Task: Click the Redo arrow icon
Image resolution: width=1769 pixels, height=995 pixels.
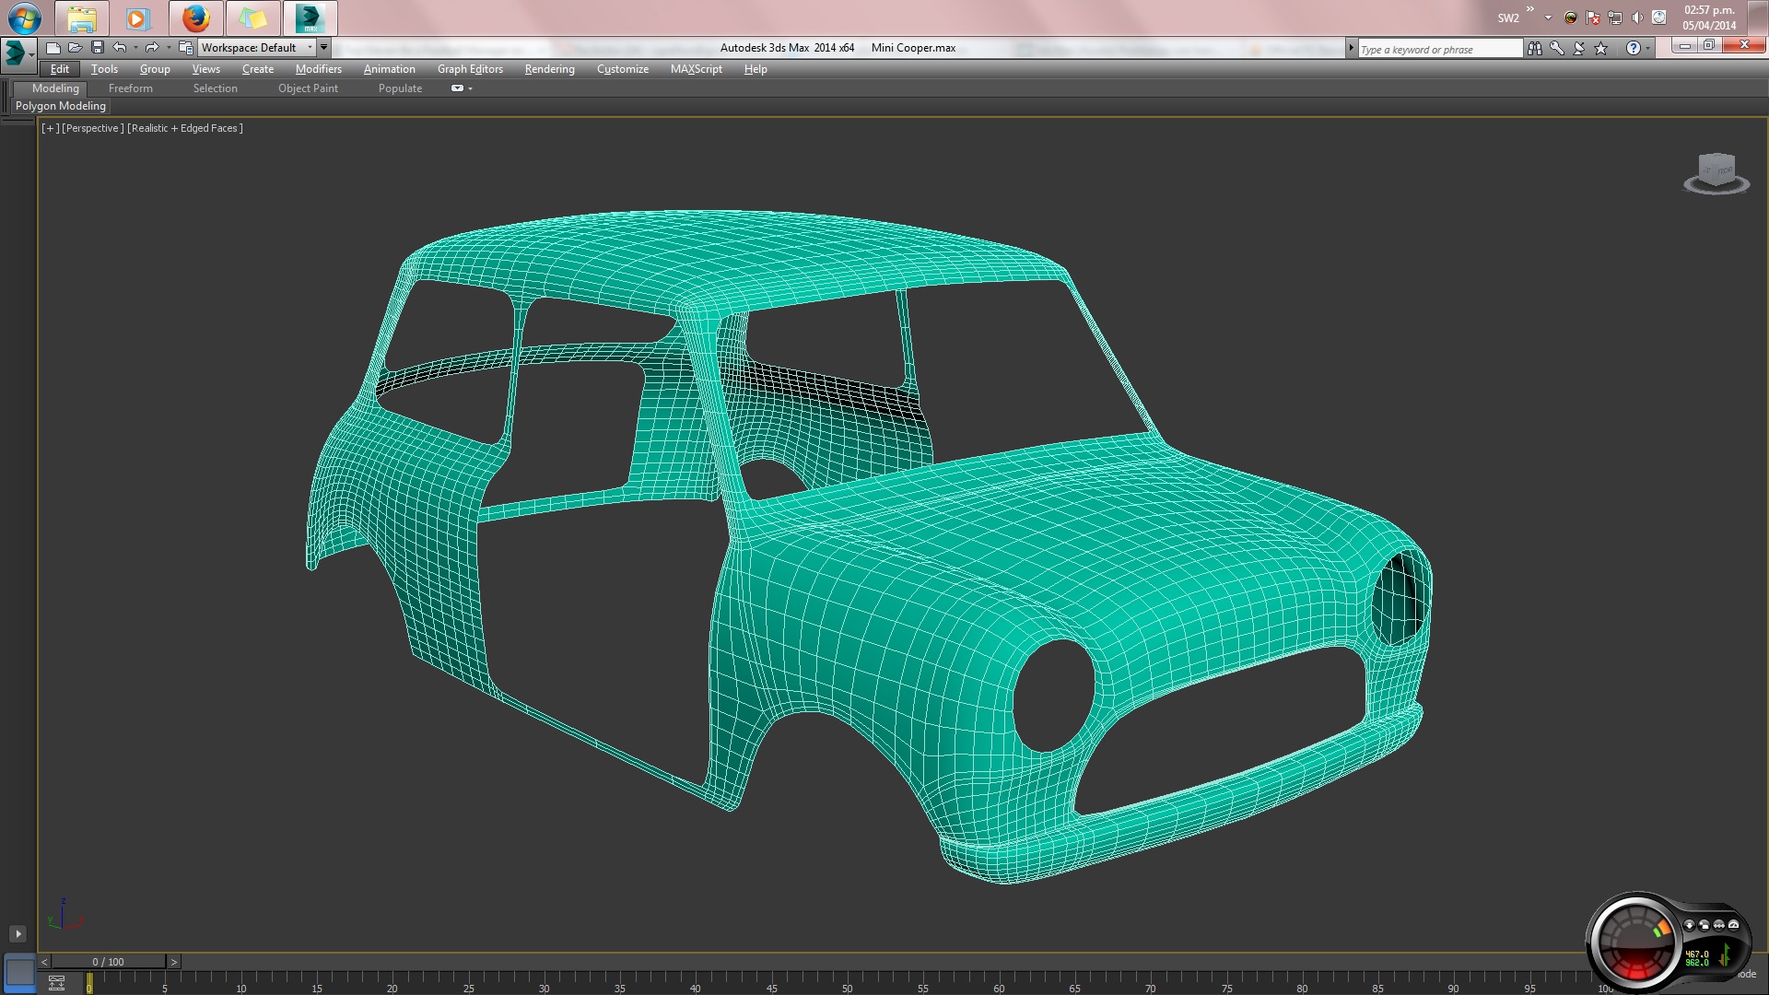Action: click(x=152, y=48)
